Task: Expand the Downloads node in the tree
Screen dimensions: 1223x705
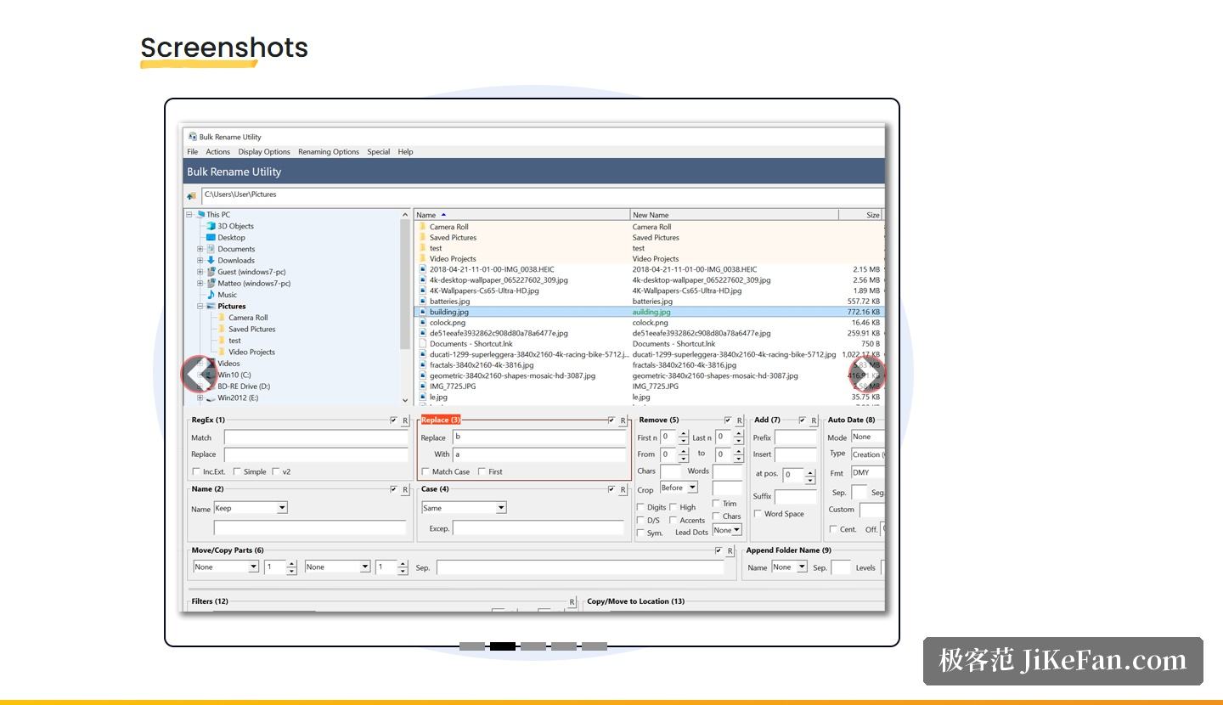Action: coord(200,261)
